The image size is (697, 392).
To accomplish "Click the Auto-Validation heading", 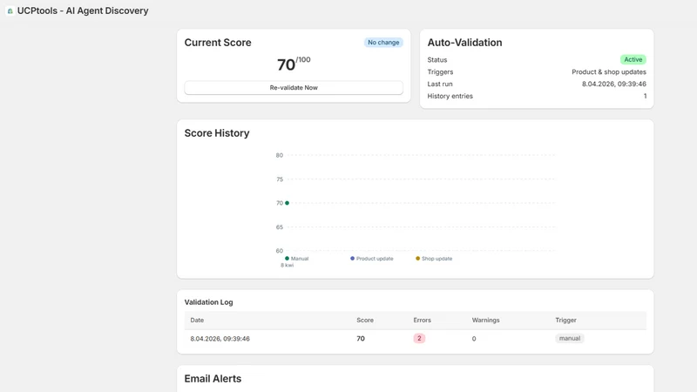I will tap(464, 43).
